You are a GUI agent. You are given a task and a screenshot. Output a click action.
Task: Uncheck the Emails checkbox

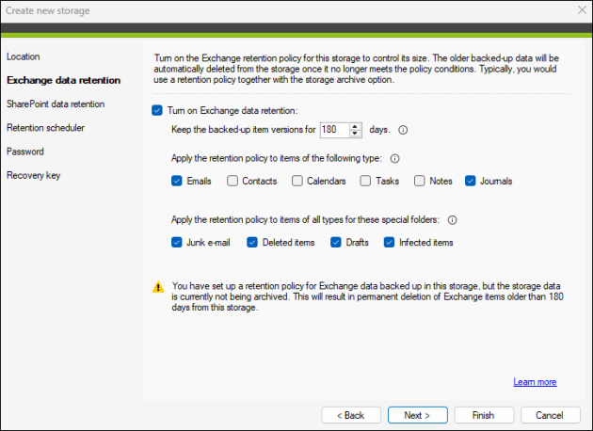tap(177, 181)
